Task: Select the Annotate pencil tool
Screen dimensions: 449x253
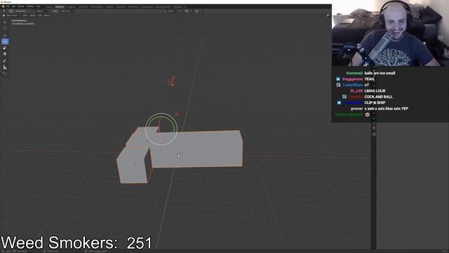Action: point(5,60)
